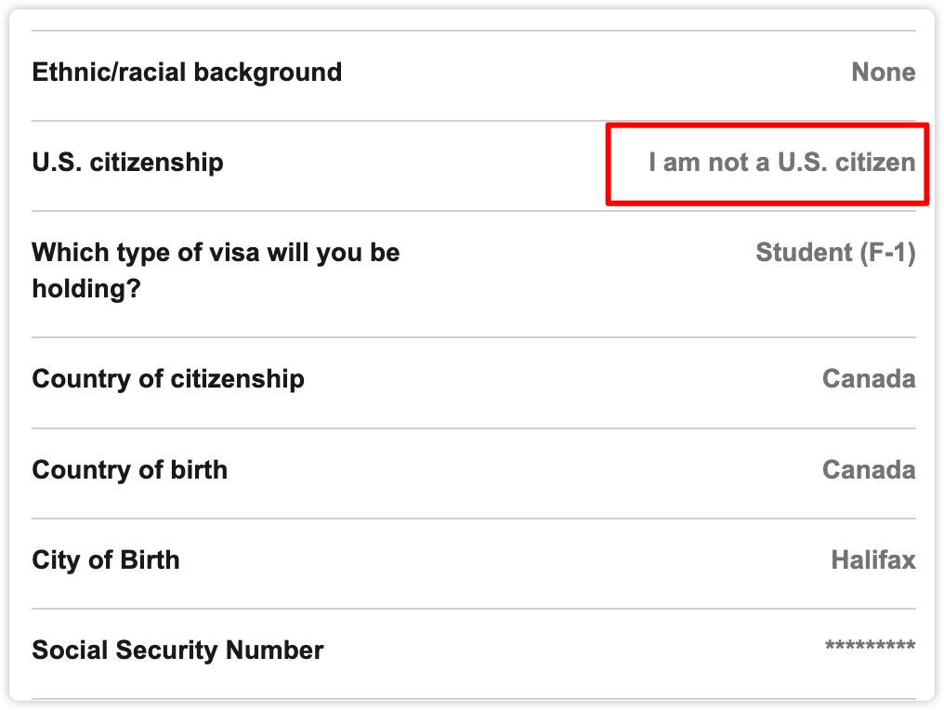Select the Country of citizenship row
This screenshot has height=710, width=944.
pyautogui.click(x=474, y=383)
